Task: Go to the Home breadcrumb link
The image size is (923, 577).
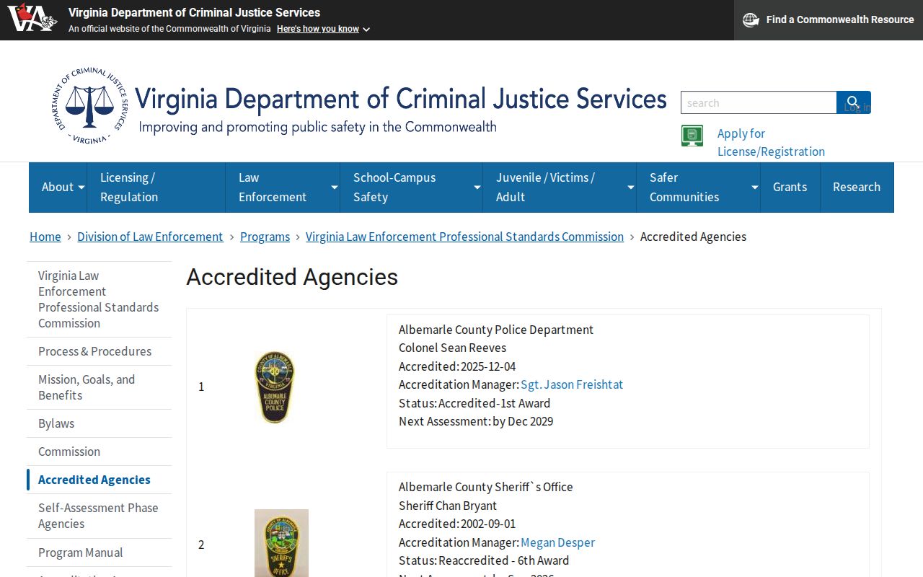Action: pos(45,237)
